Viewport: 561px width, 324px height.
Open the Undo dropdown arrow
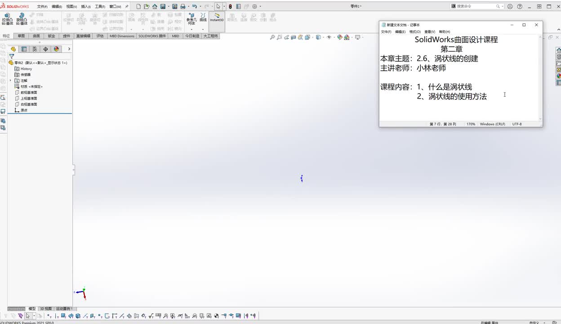pos(200,6)
